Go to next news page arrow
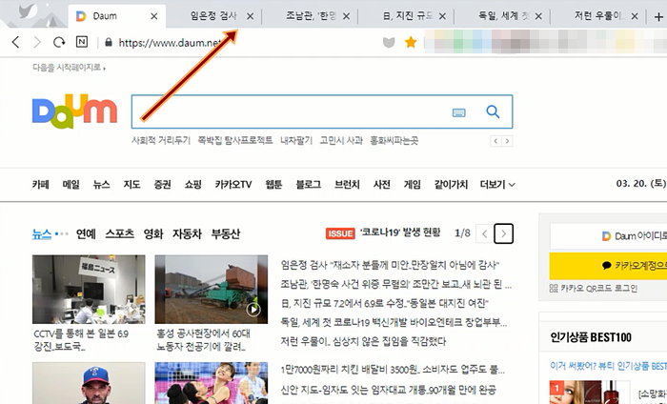 pyautogui.click(x=504, y=233)
